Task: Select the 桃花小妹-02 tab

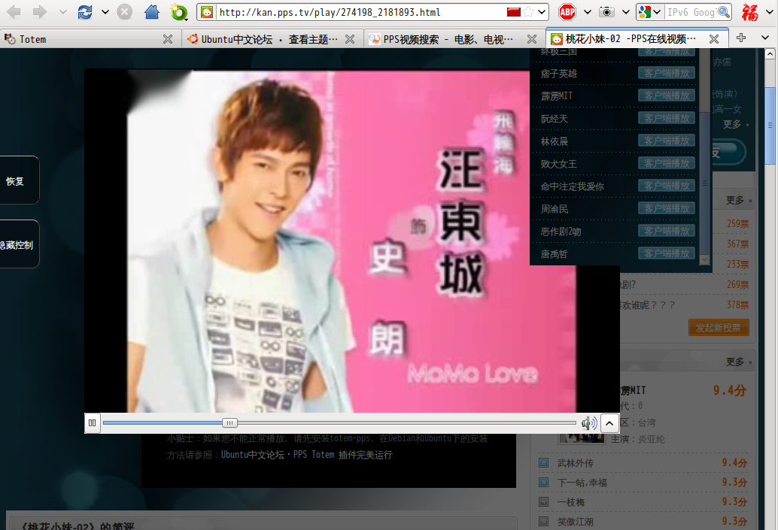Action: click(630, 38)
